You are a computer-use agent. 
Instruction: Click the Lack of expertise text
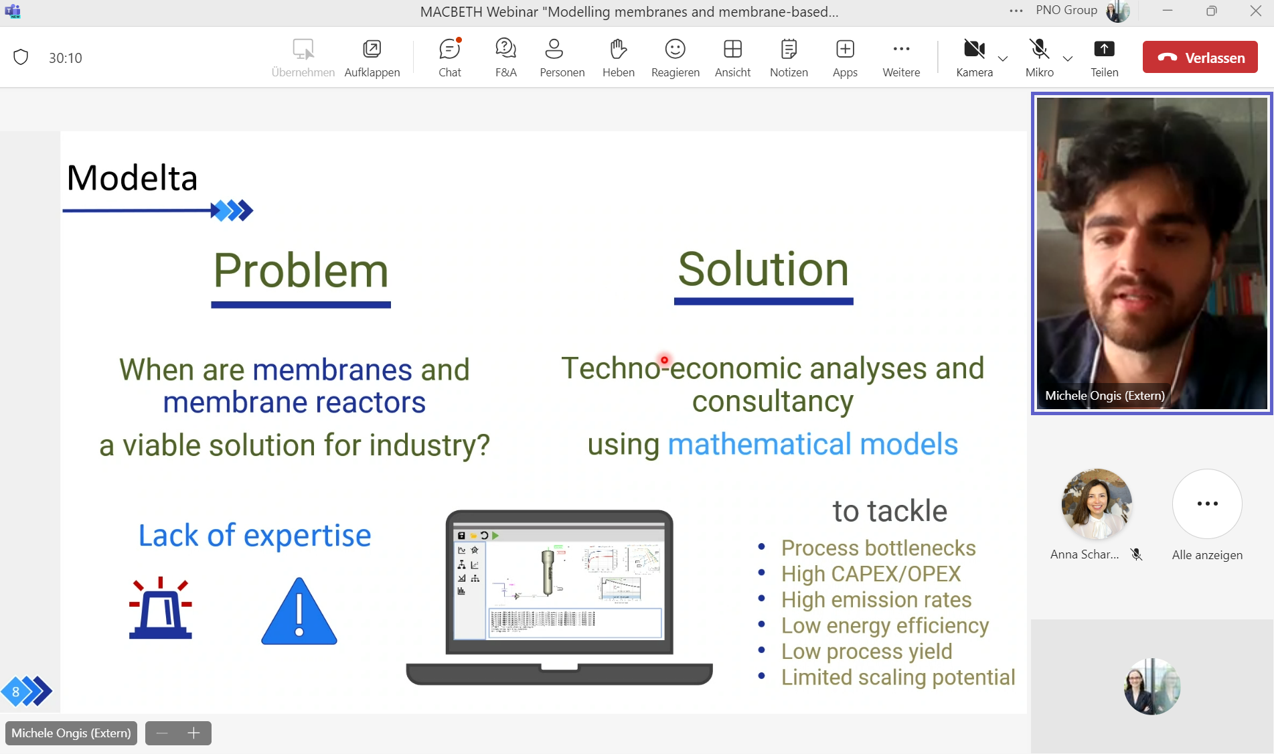click(x=254, y=536)
